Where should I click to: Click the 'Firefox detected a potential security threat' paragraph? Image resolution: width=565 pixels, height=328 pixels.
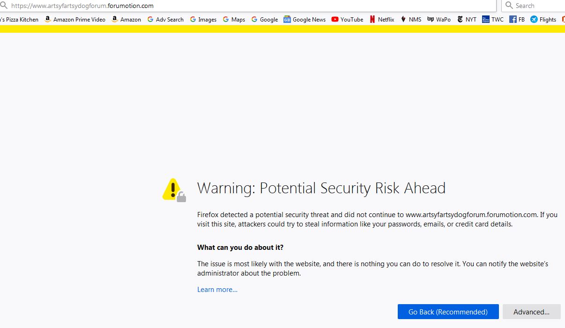click(377, 219)
